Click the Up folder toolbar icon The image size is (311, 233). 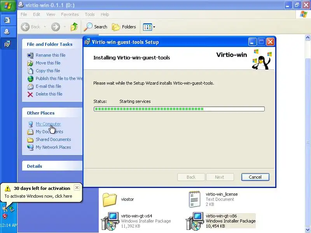click(74, 27)
